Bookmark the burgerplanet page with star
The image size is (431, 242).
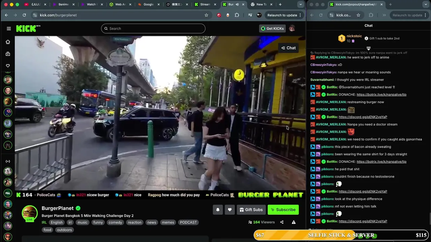[206, 15]
